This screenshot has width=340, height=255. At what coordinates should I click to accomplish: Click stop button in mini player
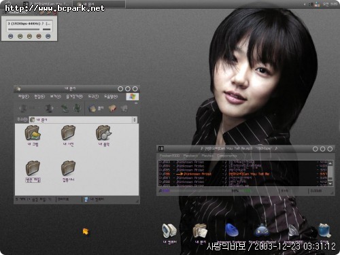pyautogui.click(x=39, y=36)
